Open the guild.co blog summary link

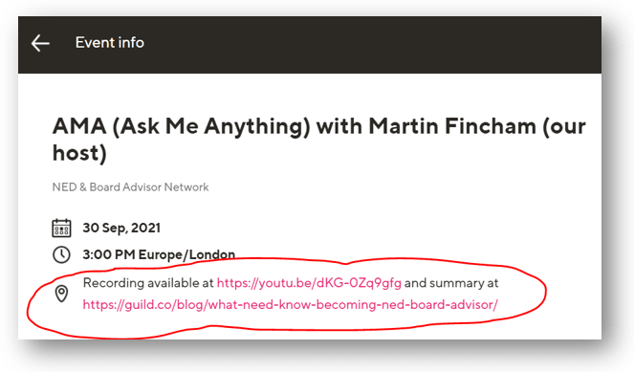[x=290, y=304]
